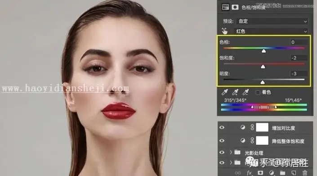
Task: Expand the 光影处理 layer group
Action: coord(231,152)
